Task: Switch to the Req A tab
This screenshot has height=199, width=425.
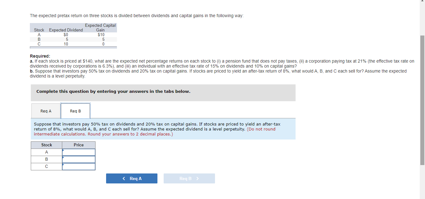Action: [46, 111]
